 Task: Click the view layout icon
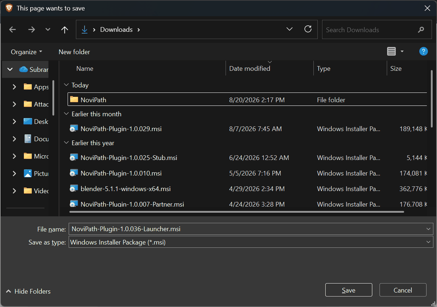[x=391, y=52]
